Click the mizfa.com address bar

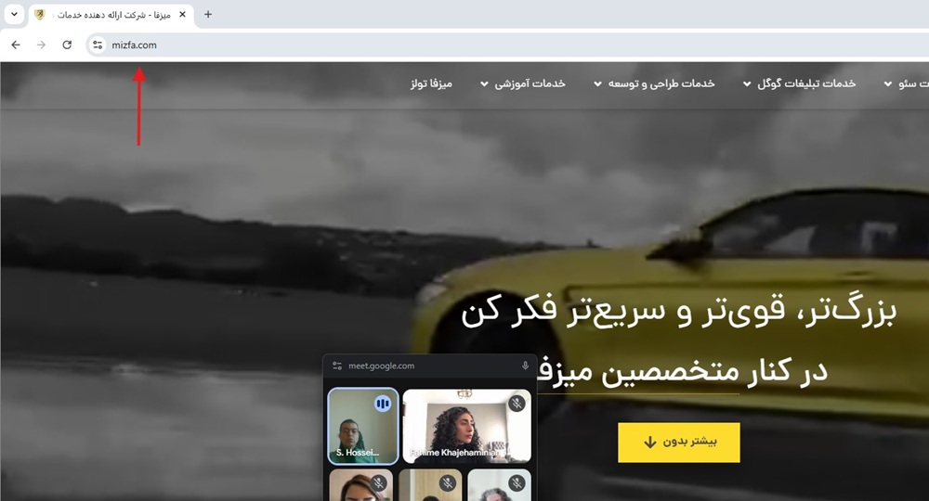(x=509, y=45)
